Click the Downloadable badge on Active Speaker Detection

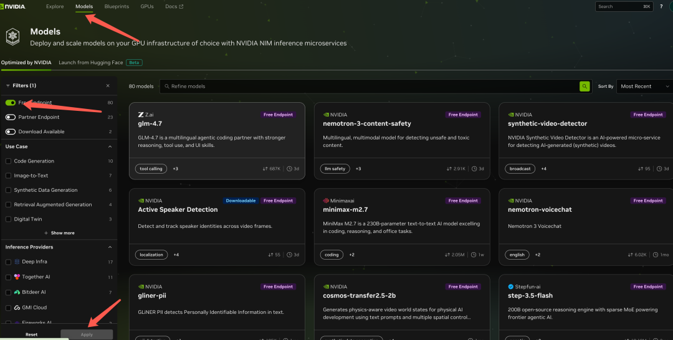[x=241, y=201]
